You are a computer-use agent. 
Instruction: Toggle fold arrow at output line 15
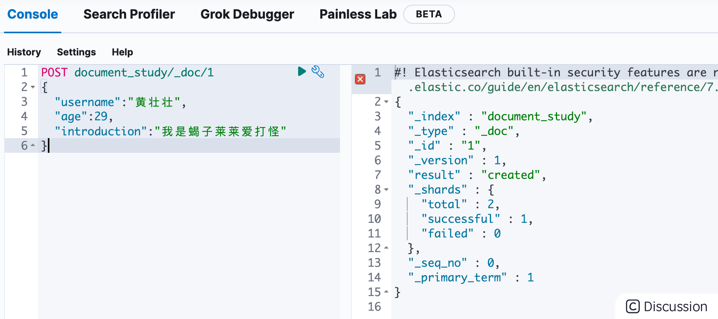click(386, 292)
